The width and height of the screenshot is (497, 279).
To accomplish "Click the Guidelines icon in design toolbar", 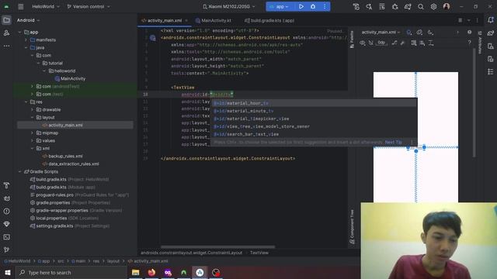I will [431, 43].
